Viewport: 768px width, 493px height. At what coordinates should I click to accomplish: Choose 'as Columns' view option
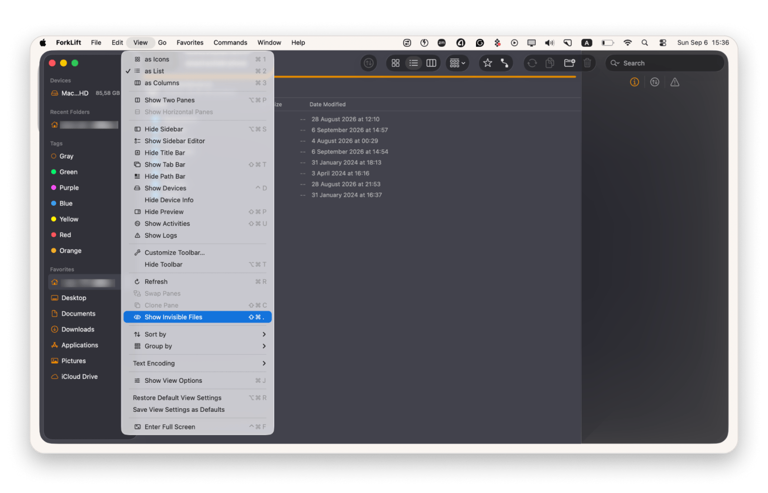coord(197,83)
